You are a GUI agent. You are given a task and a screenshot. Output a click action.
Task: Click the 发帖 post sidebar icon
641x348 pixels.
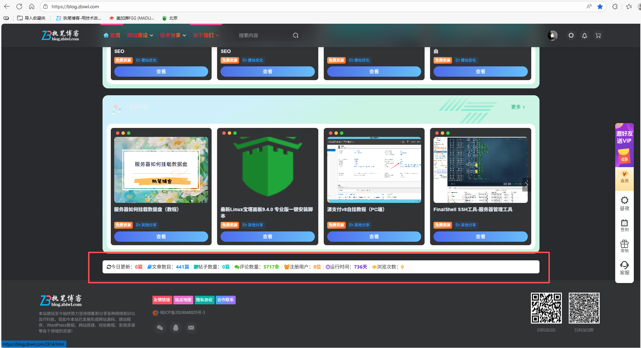tap(624, 246)
